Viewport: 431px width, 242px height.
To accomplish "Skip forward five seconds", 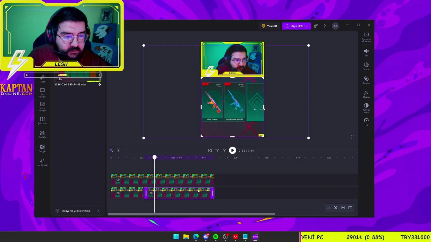I will coord(225,150).
